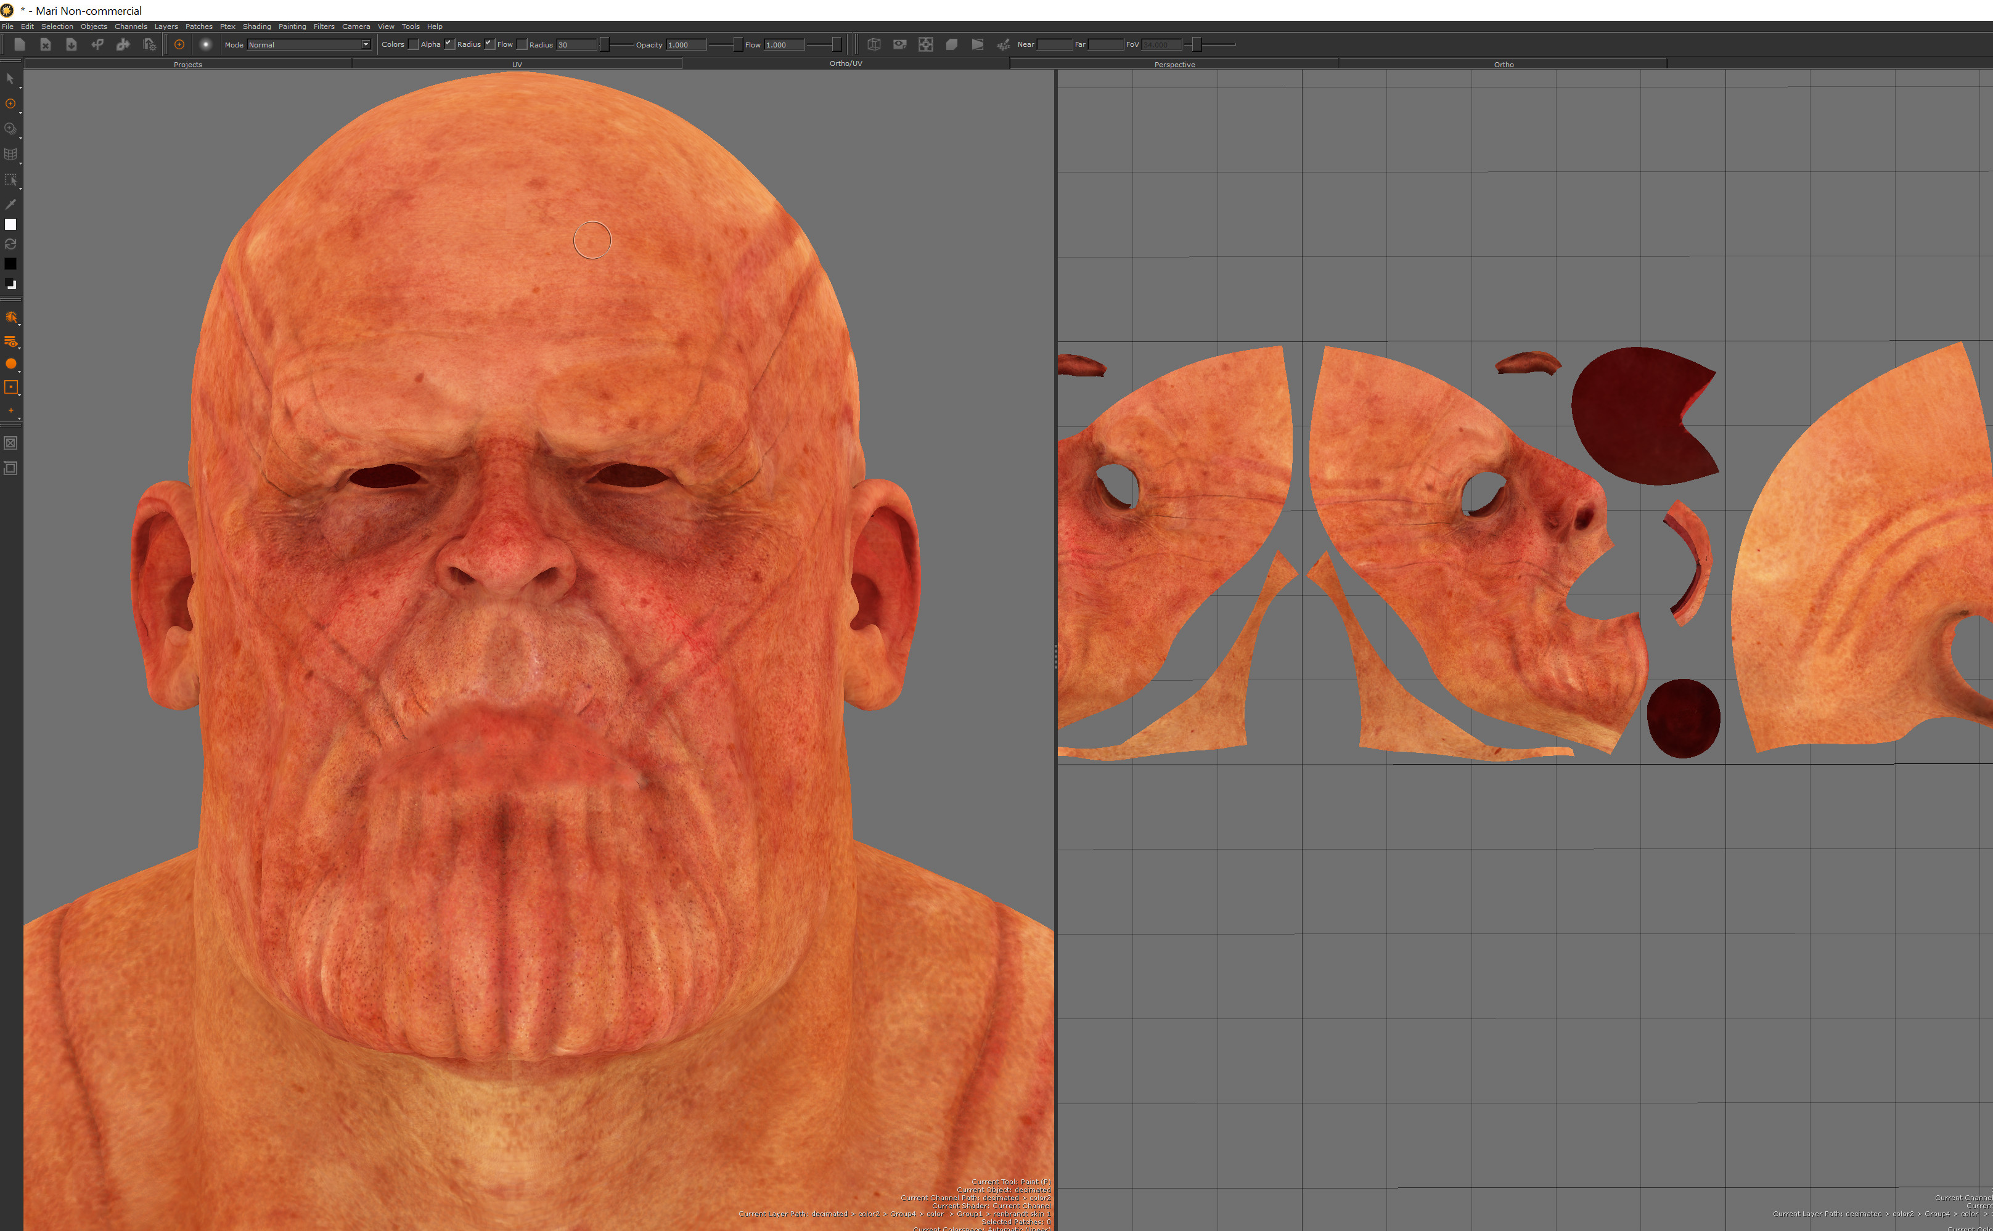Viewport: 1993px width, 1231px height.
Task: Open the project settings gear icon
Action: [149, 45]
